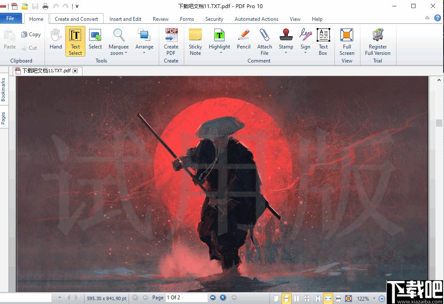The width and height of the screenshot is (444, 304).
Task: Add a Sticky Note comment
Action: tap(195, 41)
